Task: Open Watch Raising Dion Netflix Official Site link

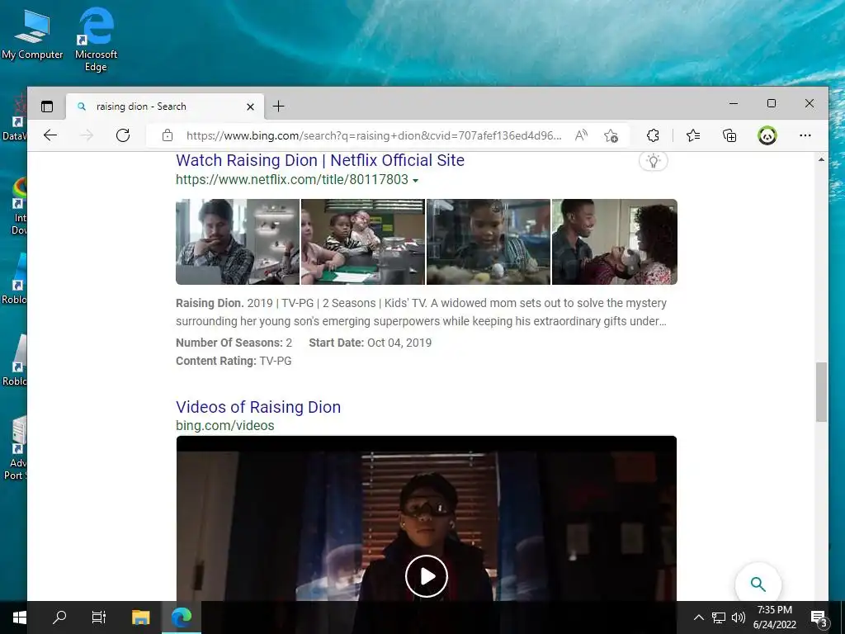Action: click(x=319, y=160)
